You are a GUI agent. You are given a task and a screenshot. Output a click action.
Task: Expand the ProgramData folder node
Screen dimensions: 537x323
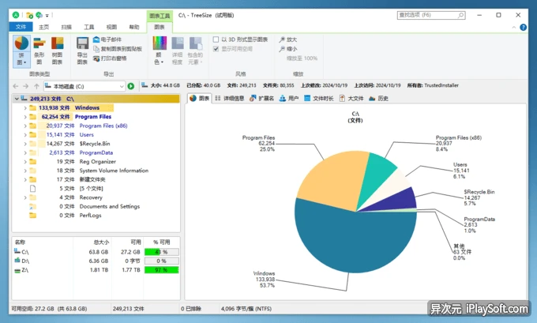tap(25, 152)
